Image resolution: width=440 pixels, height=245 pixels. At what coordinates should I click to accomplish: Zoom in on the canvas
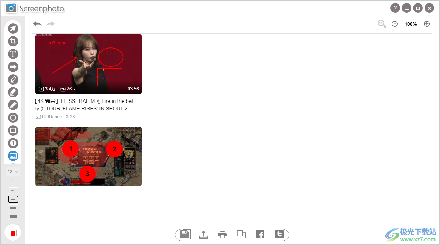tap(427, 24)
